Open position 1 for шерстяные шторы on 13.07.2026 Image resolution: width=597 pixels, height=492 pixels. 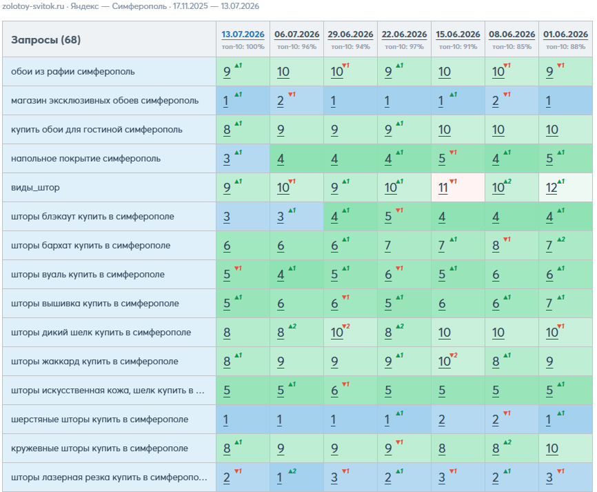226,420
